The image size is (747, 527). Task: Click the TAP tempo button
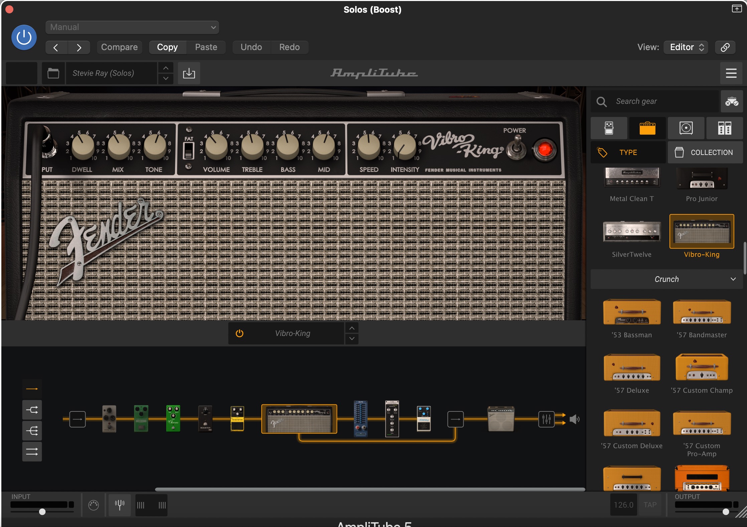(x=650, y=505)
